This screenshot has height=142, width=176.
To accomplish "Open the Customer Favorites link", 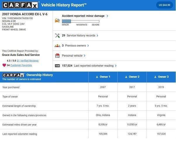I will tap(21, 65).
